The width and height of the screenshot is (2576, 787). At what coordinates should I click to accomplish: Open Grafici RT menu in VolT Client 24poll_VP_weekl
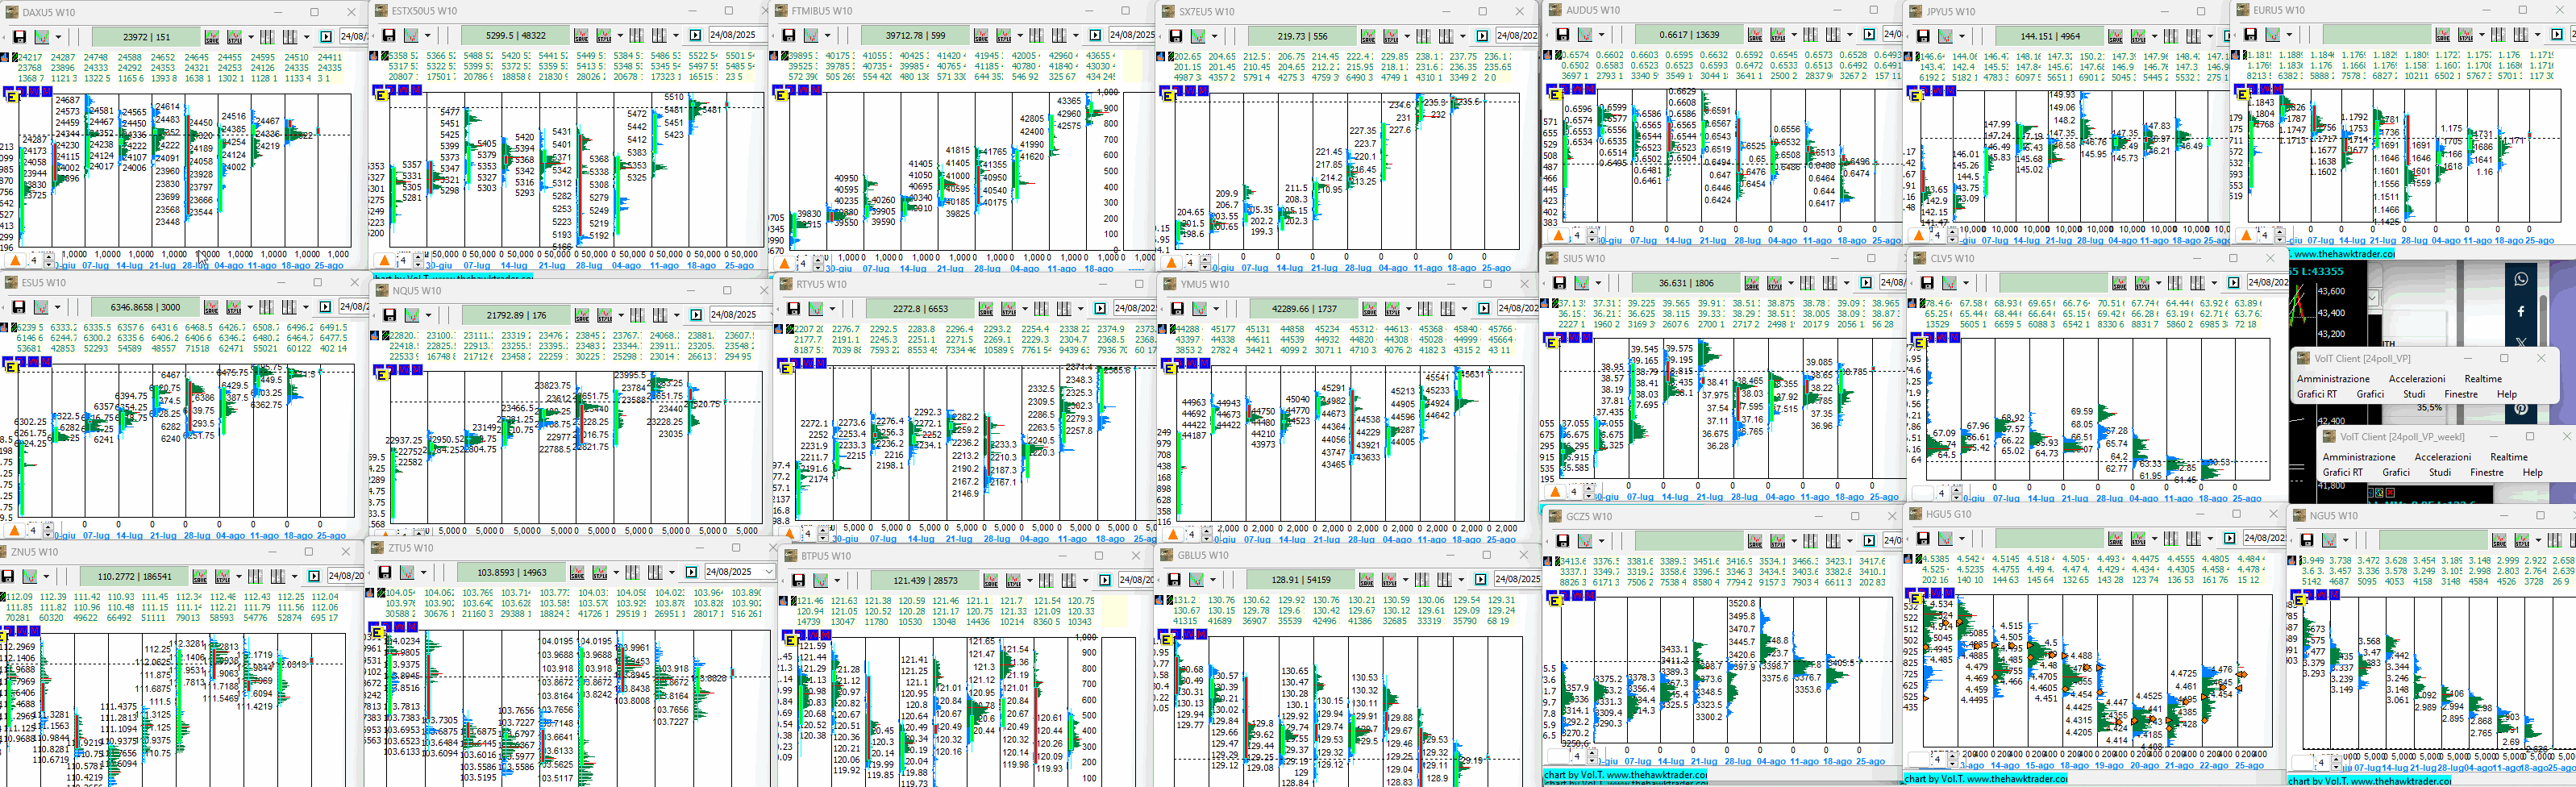pyautogui.click(x=2342, y=472)
